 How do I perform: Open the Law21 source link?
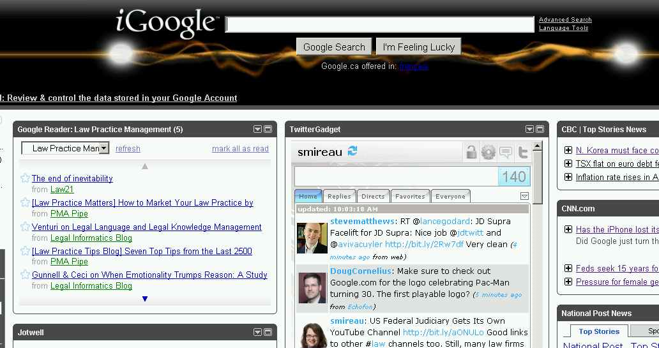click(62, 190)
